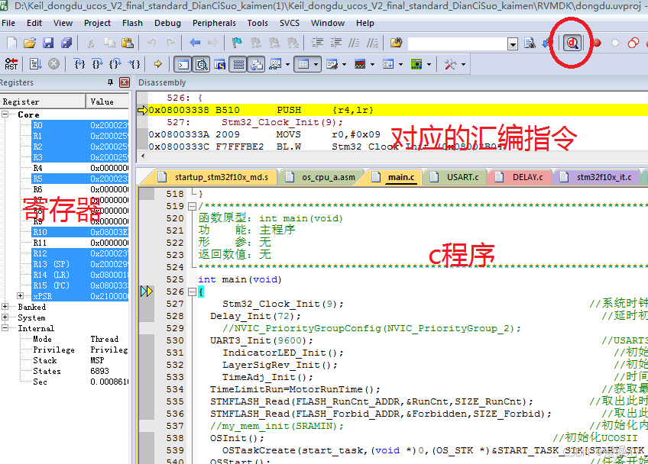This screenshot has height=464, width=648.
Task: Toggle enable/disable breakpoint white circle
Action: point(615,43)
